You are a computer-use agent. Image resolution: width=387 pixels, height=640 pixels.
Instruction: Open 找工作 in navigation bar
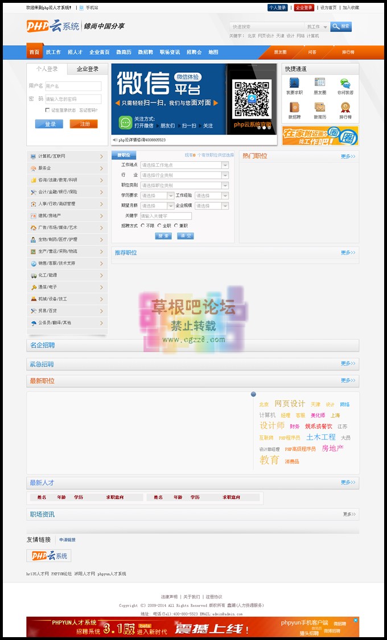tap(53, 52)
